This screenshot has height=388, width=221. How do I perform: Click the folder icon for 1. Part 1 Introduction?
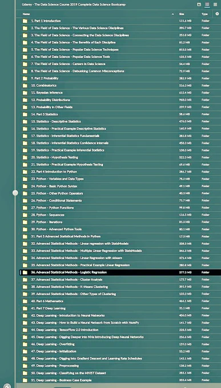click(x=25, y=21)
